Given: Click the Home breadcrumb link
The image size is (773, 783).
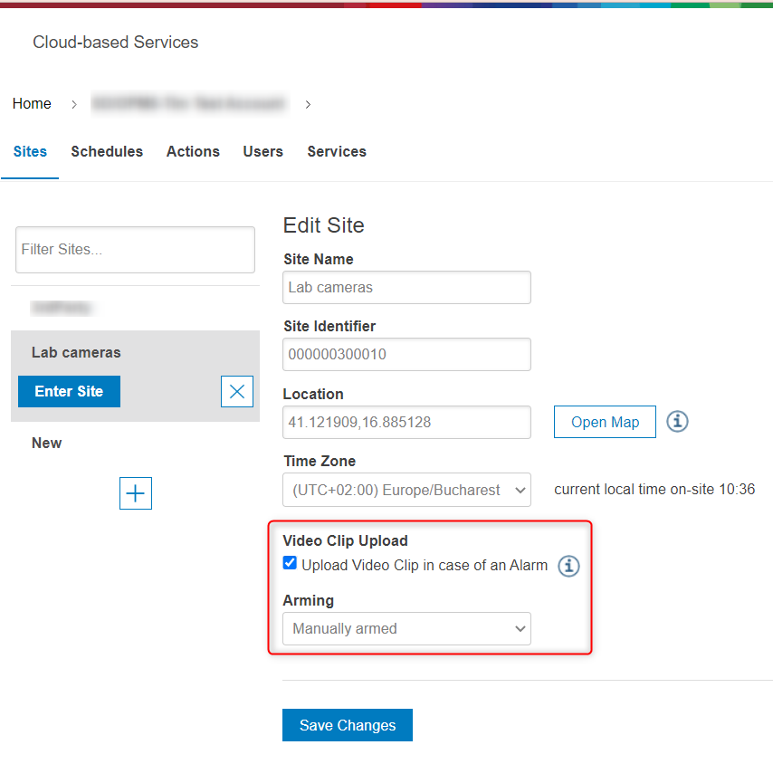Looking at the screenshot, I should [32, 104].
